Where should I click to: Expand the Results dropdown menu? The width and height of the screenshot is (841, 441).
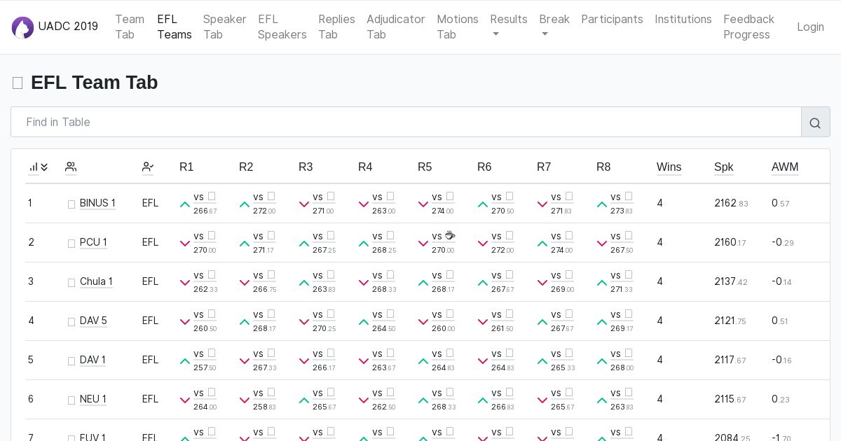509,27
